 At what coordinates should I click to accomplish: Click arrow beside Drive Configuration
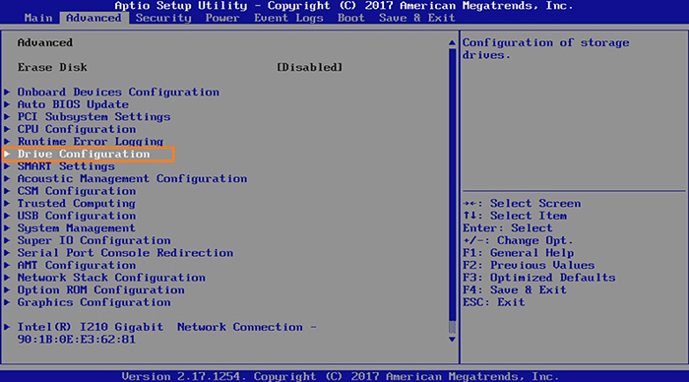pos(7,154)
